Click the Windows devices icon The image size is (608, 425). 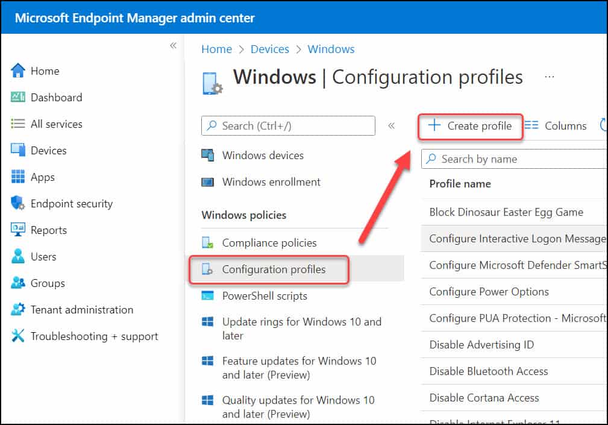tap(207, 155)
